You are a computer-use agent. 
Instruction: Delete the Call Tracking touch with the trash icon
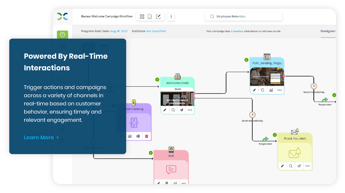(x=147, y=136)
